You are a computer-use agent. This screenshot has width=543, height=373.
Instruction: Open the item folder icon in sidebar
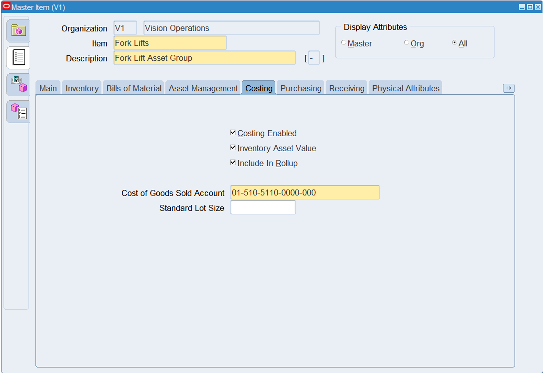tap(18, 31)
